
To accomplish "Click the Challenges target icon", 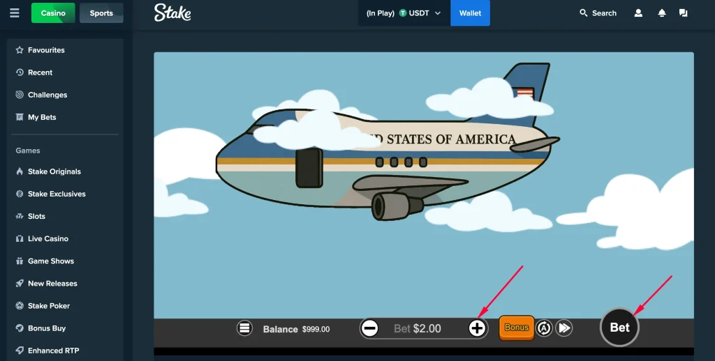I will 19,95.
